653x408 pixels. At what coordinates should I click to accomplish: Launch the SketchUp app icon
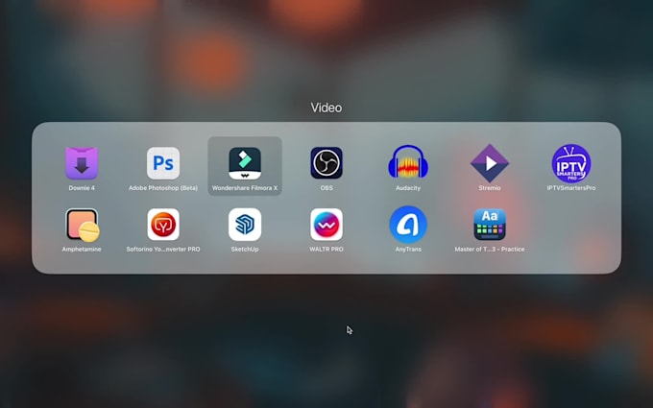click(245, 225)
